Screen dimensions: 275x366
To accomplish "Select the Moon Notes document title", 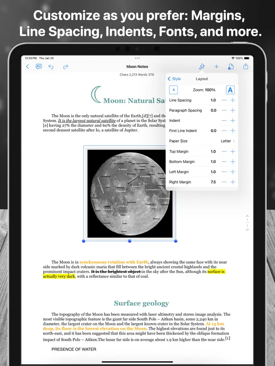I will click(137, 67).
